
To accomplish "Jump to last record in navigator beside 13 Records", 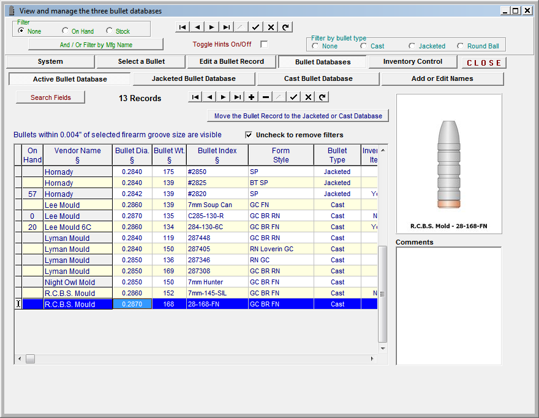I will [x=238, y=97].
